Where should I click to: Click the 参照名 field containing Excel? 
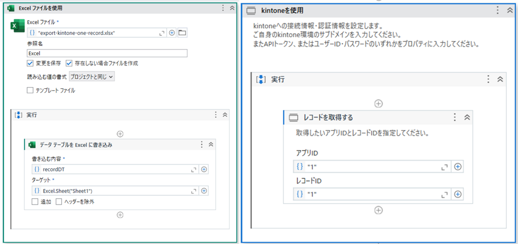107,53
